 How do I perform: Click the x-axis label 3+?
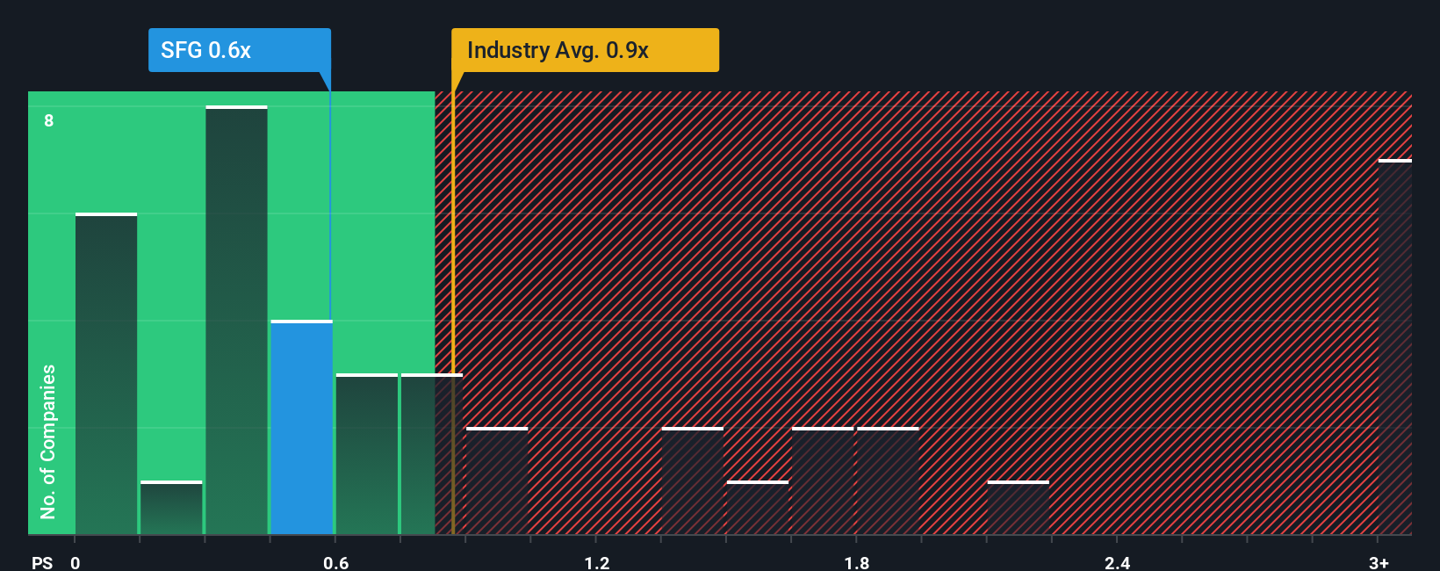[x=1379, y=562]
